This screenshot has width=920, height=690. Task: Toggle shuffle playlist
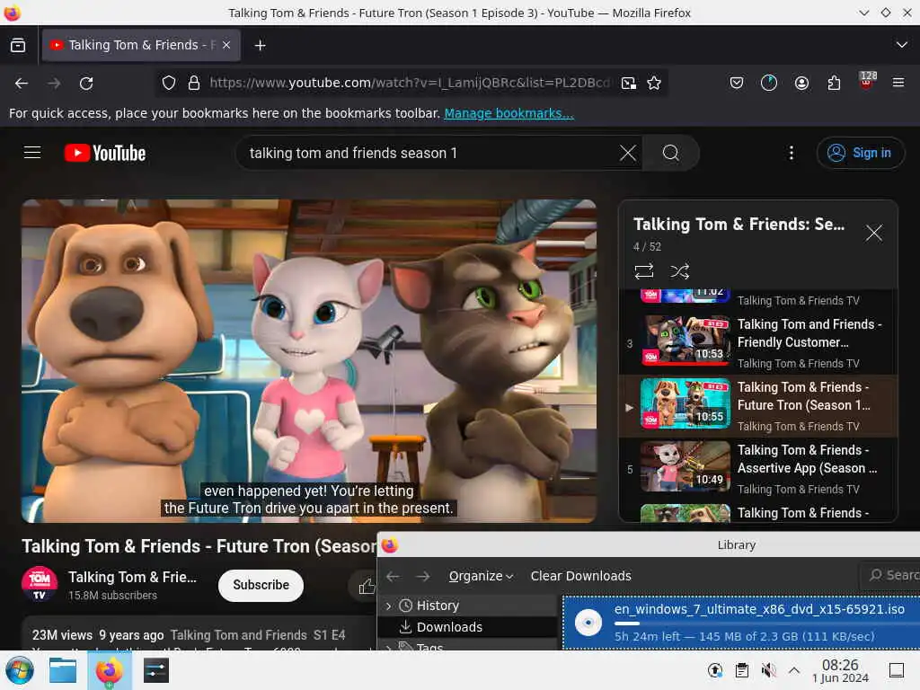point(679,271)
